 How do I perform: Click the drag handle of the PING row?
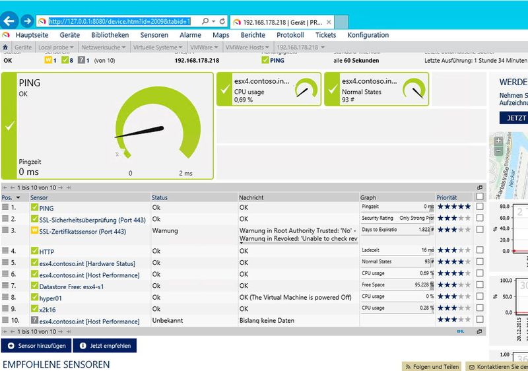[6, 207]
